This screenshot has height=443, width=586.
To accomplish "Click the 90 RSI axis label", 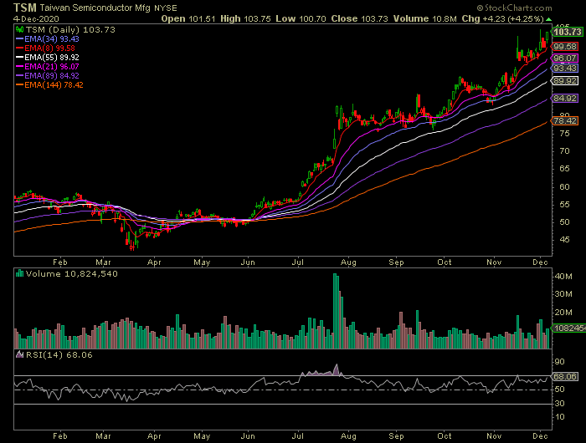I will point(560,362).
